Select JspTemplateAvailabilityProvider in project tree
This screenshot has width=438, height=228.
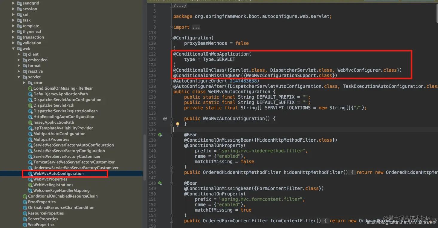point(63,128)
